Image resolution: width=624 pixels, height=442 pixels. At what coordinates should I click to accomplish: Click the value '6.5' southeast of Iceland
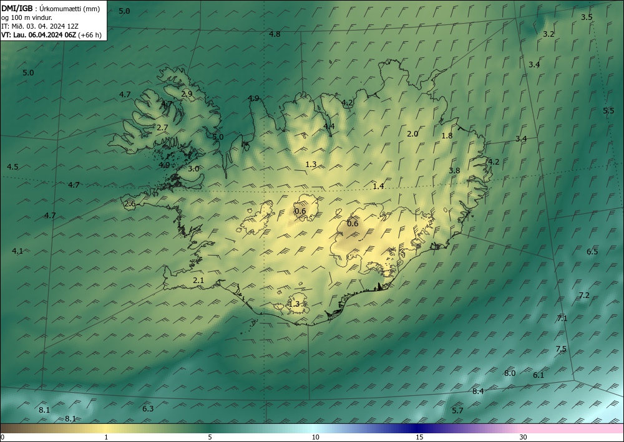(x=592, y=251)
